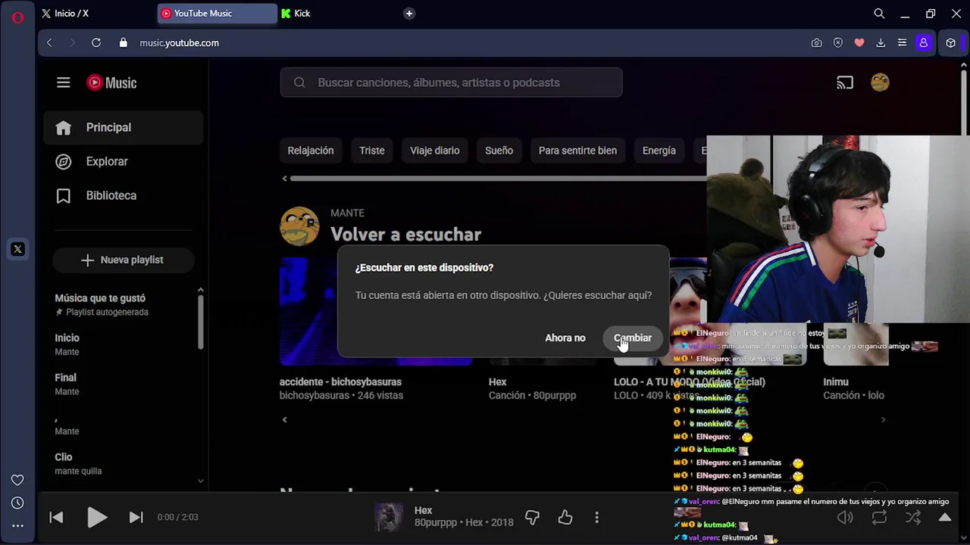Viewport: 970px width, 545px height.
Task: Open accidente - bichosybasuras video thumbnail
Action: pyautogui.click(x=376, y=311)
